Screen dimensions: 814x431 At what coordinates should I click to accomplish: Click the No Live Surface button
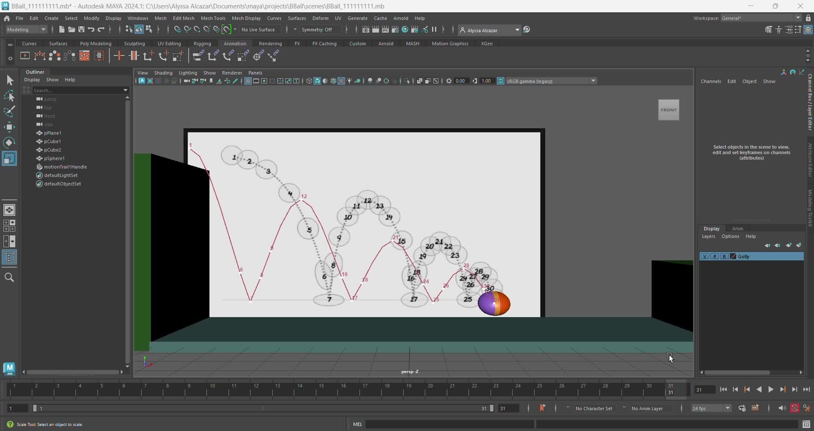pyautogui.click(x=259, y=30)
